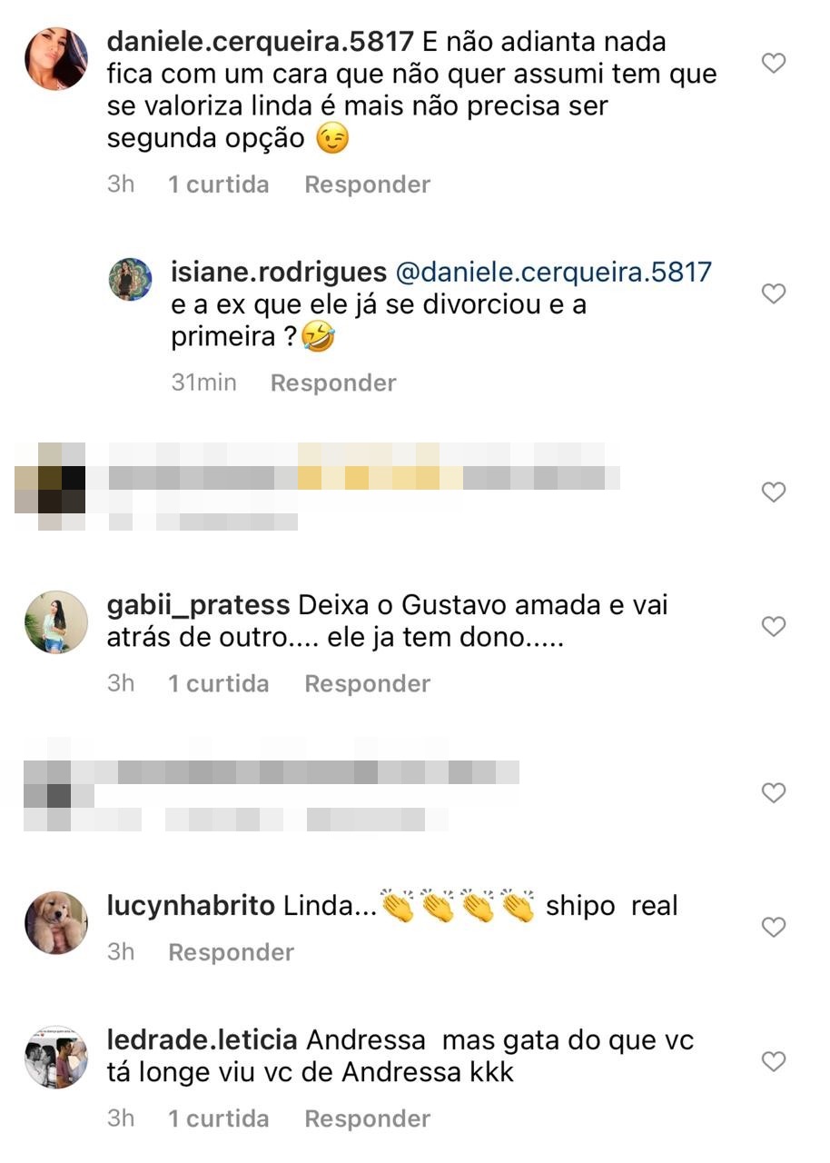This screenshot has width=830, height=1163.
Task: View ledrade.leticia's profile avatar
Action: click(x=56, y=1057)
